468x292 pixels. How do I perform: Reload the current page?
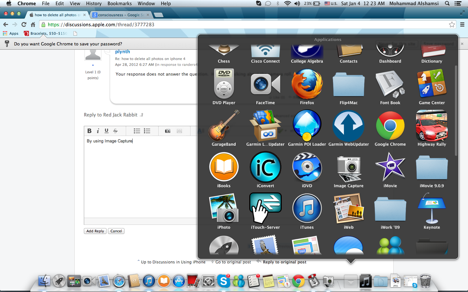(24, 25)
